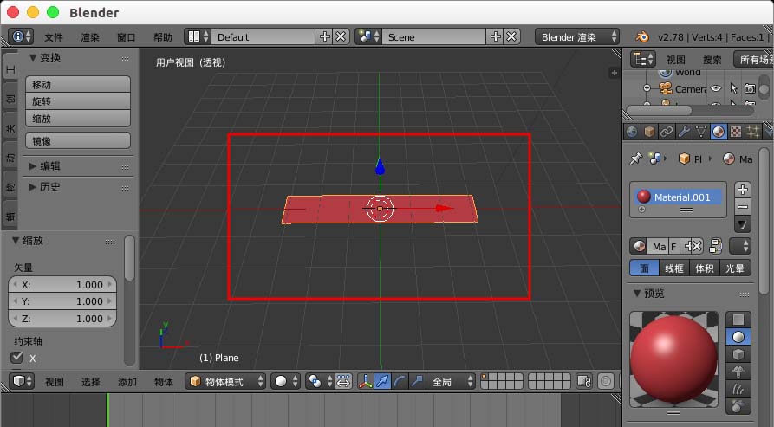Click the proportional editing circle icon

click(x=606, y=381)
